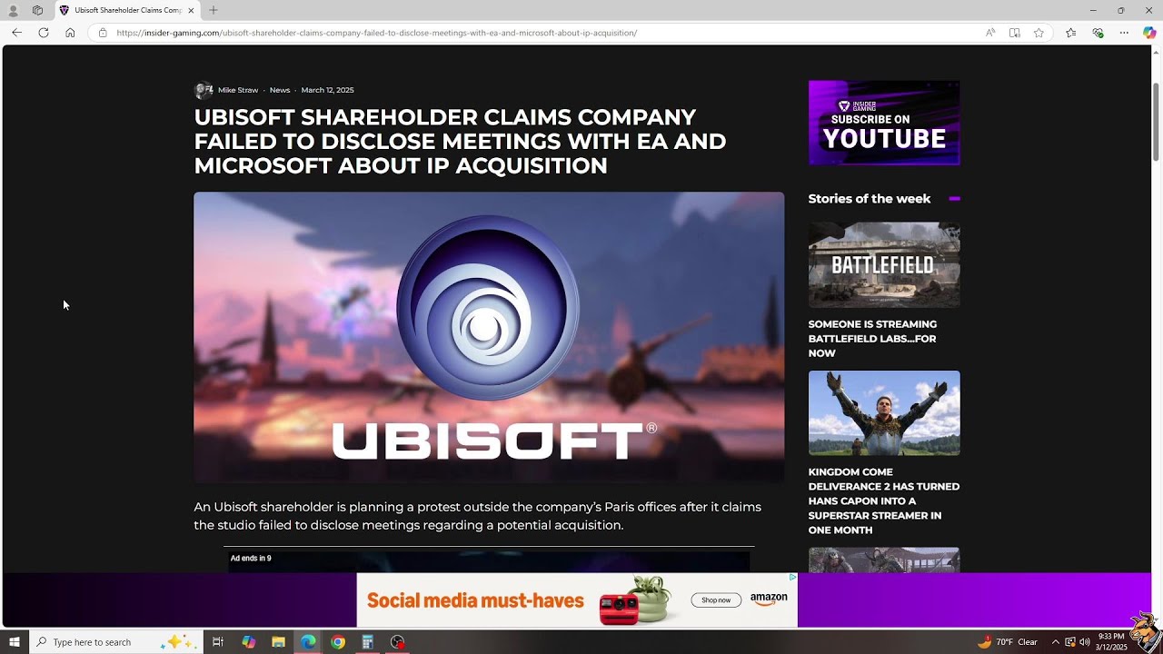This screenshot has width=1163, height=654.
Task: Click Mike Straw's avatar image
Action: [204, 90]
